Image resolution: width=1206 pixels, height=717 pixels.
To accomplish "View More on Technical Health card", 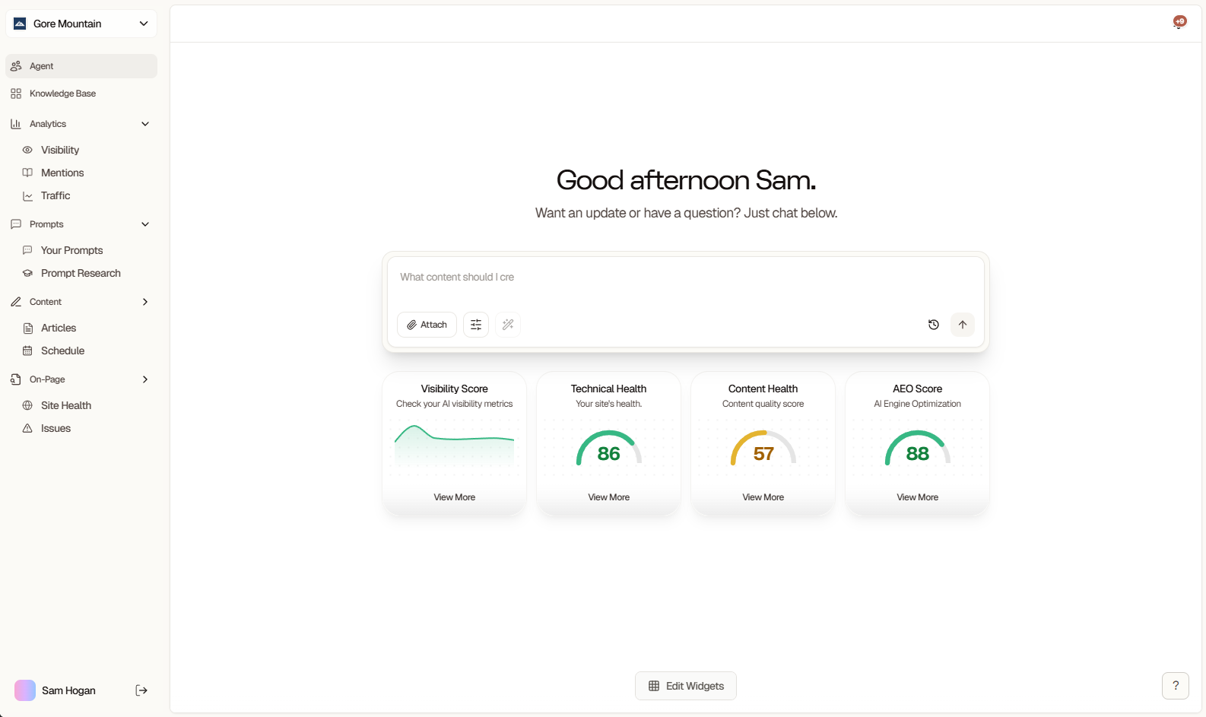I will coord(609,497).
